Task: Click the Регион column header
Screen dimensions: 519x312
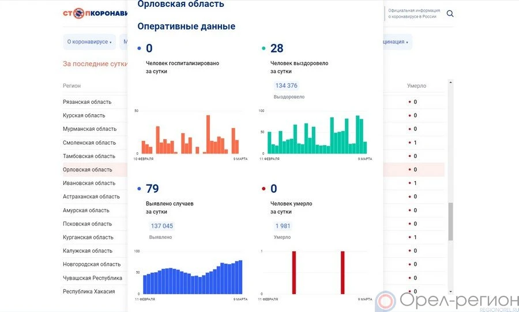Action: [72, 86]
